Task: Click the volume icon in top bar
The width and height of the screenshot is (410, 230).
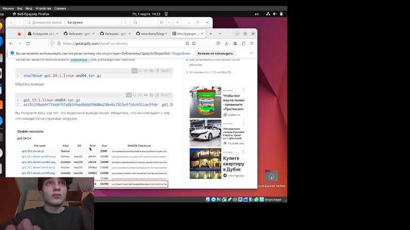Action: tap(275, 14)
